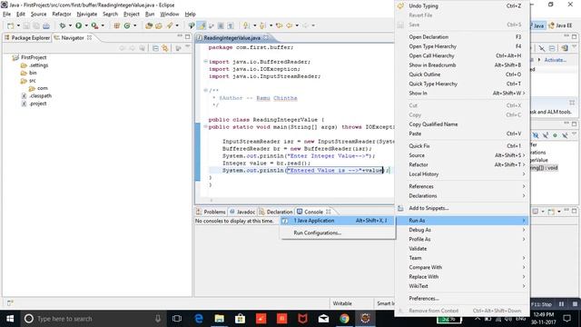The width and height of the screenshot is (581, 327).
Task: Switch to the Package Explorer tab
Action: coord(26,38)
